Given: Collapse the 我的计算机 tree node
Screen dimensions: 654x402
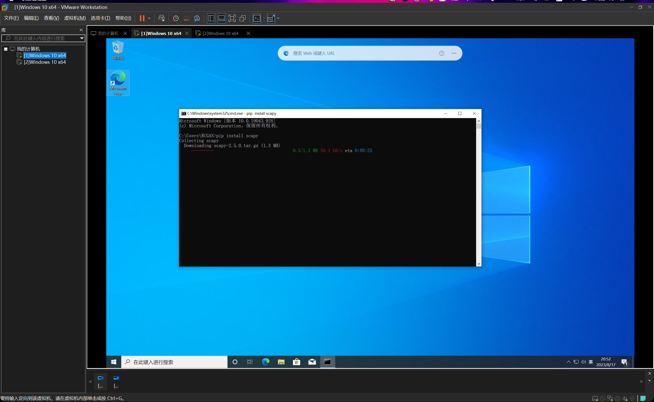Looking at the screenshot, I should (x=6, y=49).
